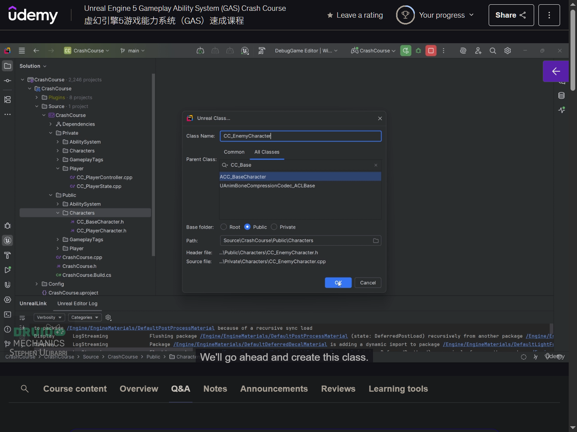This screenshot has height=432, width=577.
Task: Click the browse folder icon in Path field
Action: 376,240
